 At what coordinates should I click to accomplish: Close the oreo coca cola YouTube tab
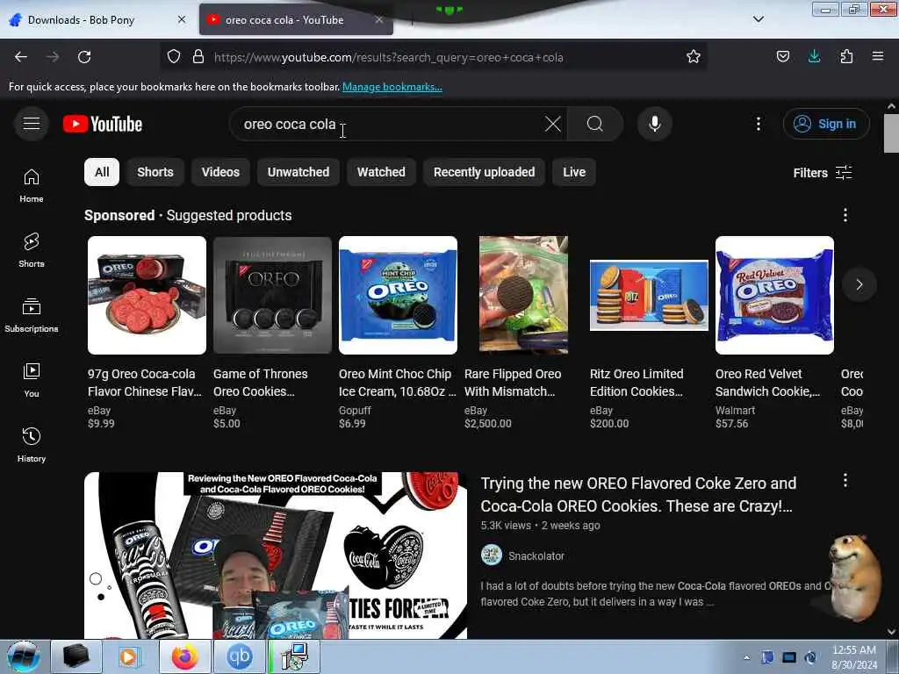(x=379, y=19)
